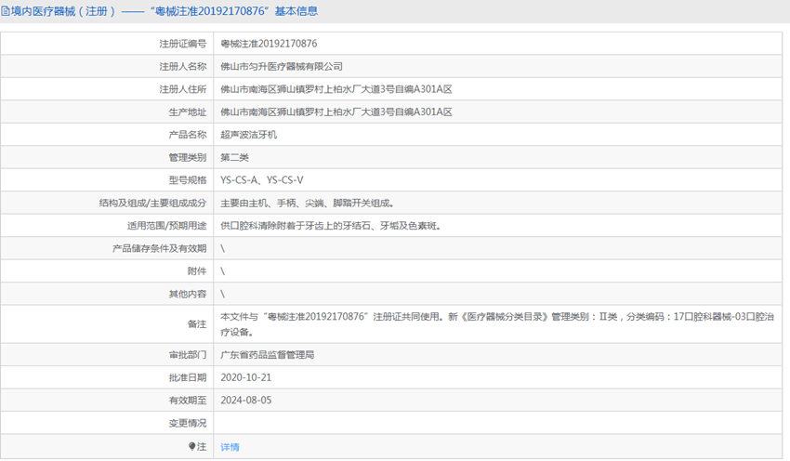This screenshot has height=461, width=790.
Task: Click the 注册证编号 row label
Action: point(183,44)
